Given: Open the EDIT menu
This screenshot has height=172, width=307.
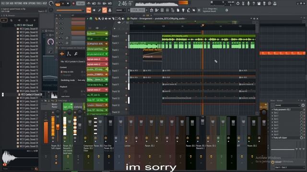Looking at the screenshot, I should (8, 3).
